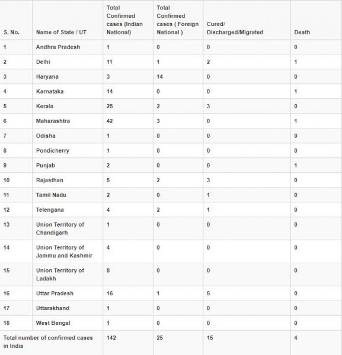Click the total Indian national cases value 142

[111, 338]
